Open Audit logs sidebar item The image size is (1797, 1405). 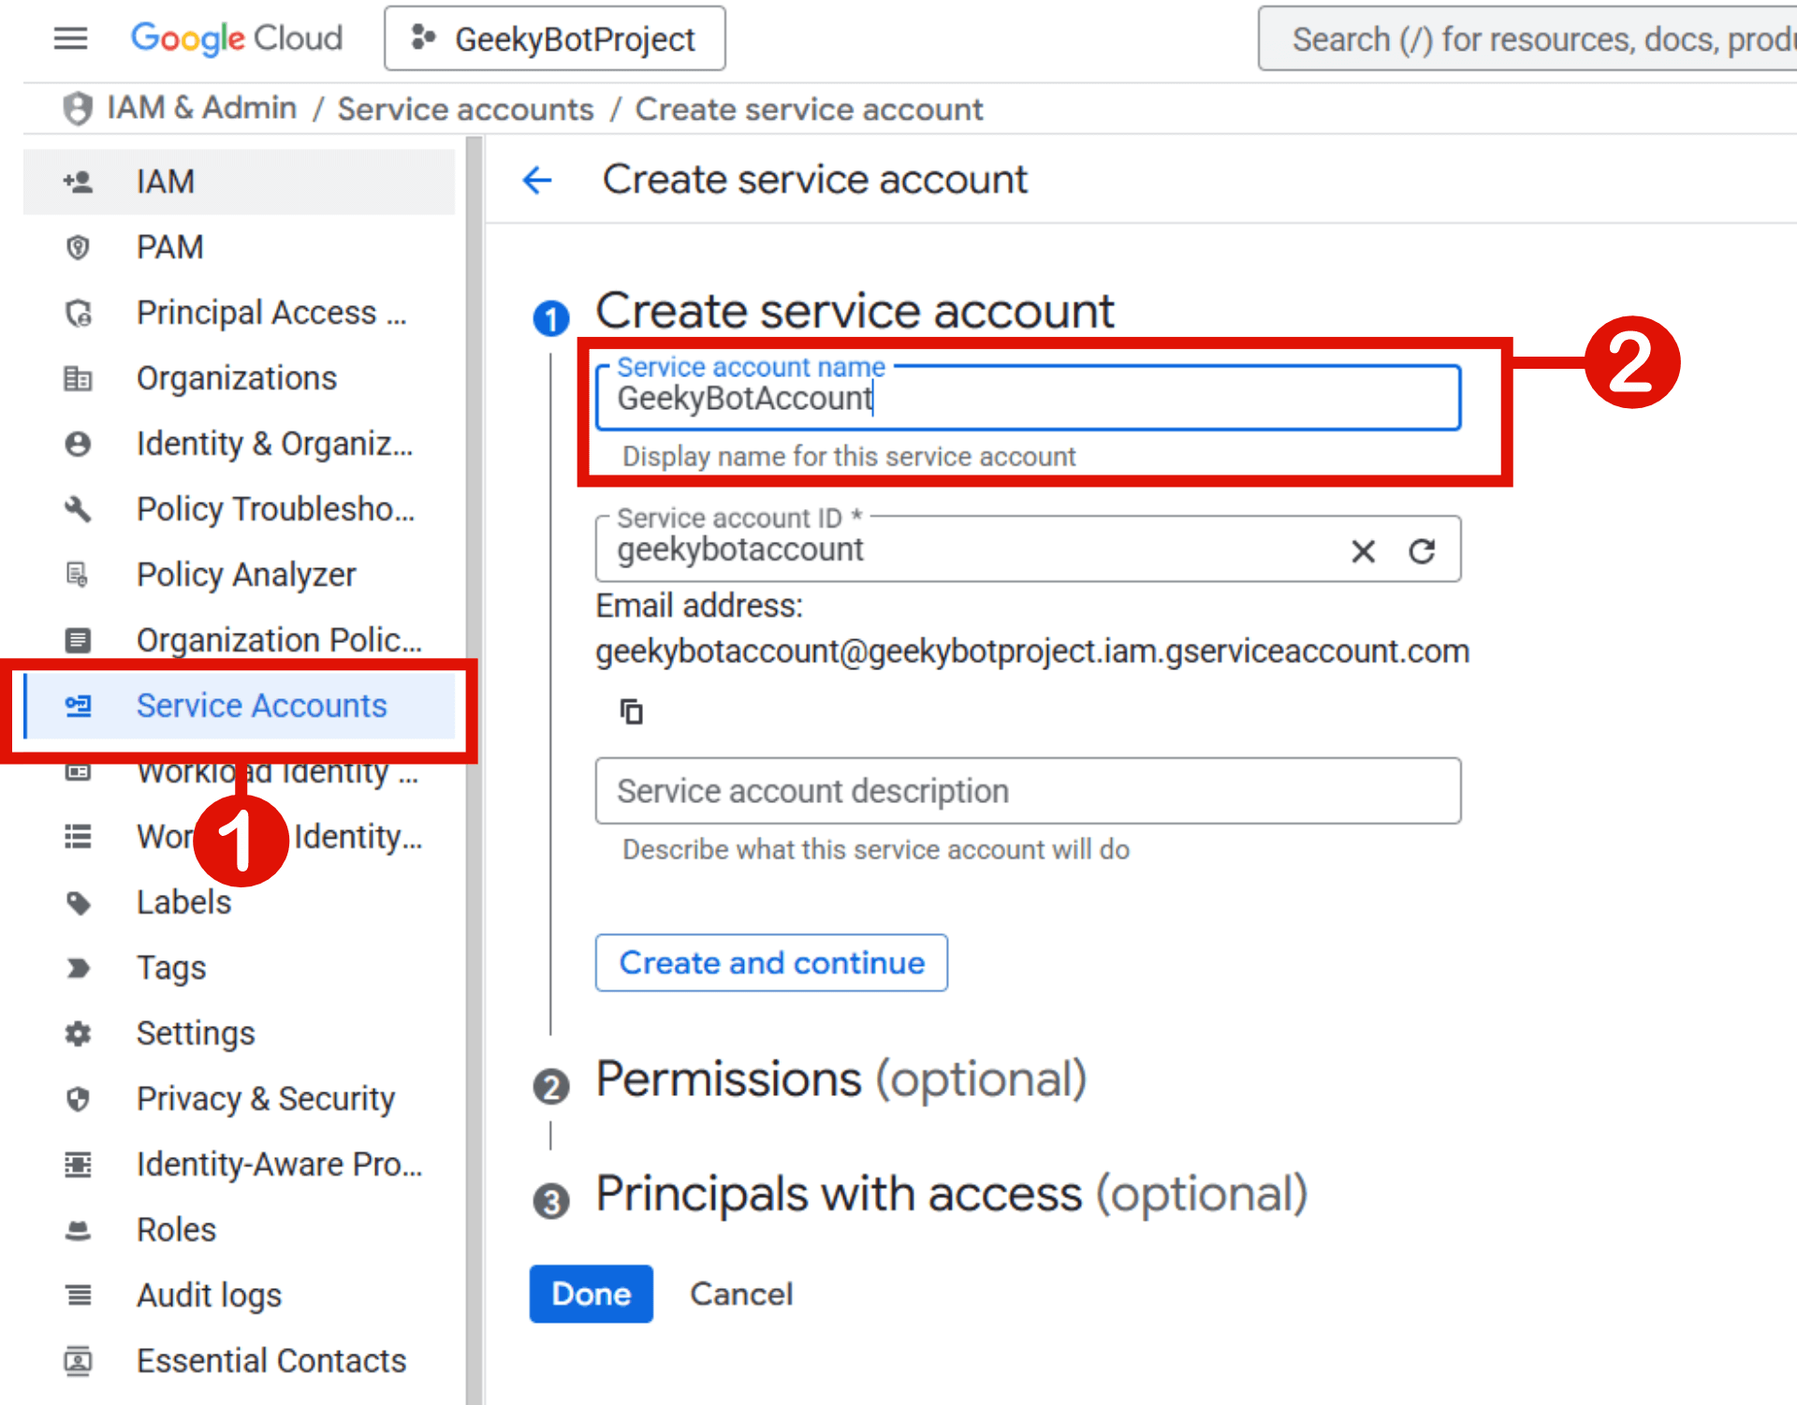click(239, 1295)
